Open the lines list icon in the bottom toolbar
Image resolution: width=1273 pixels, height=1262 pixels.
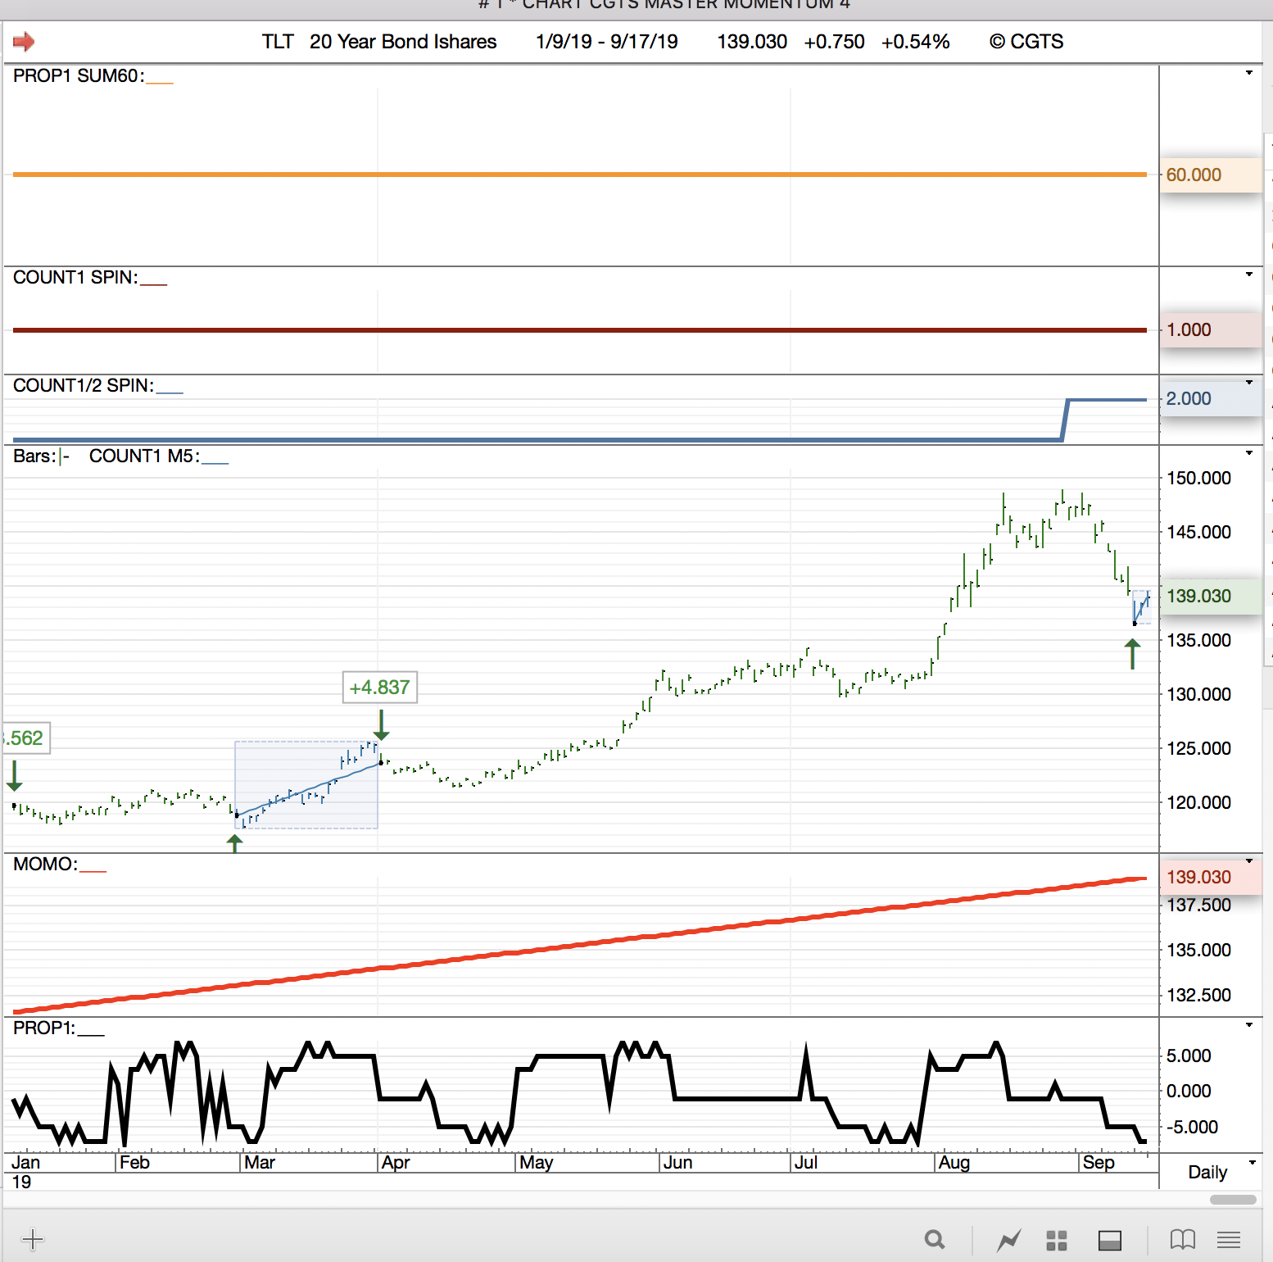click(1229, 1240)
